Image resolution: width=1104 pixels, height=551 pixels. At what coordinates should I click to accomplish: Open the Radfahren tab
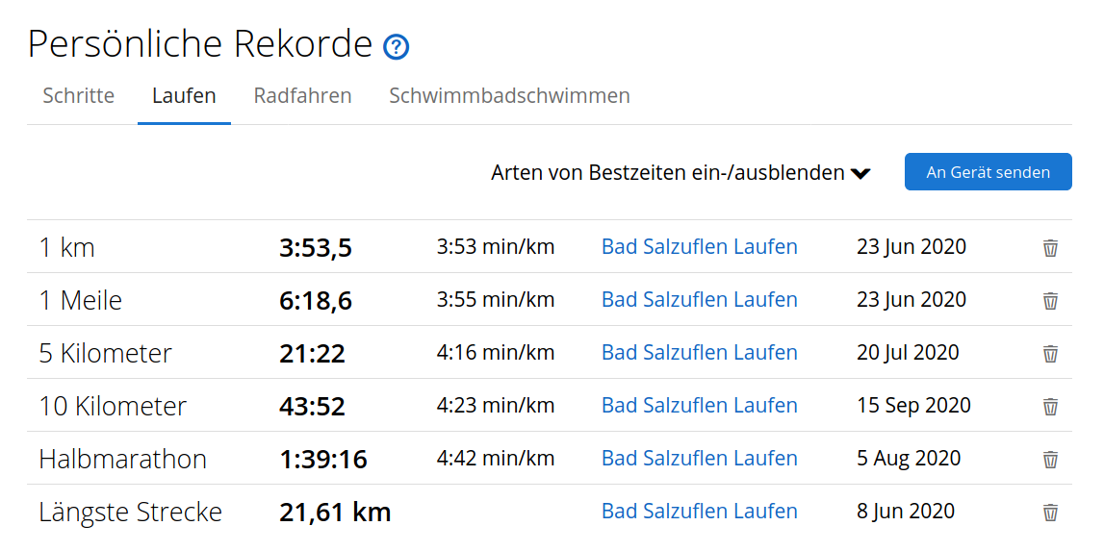[302, 96]
